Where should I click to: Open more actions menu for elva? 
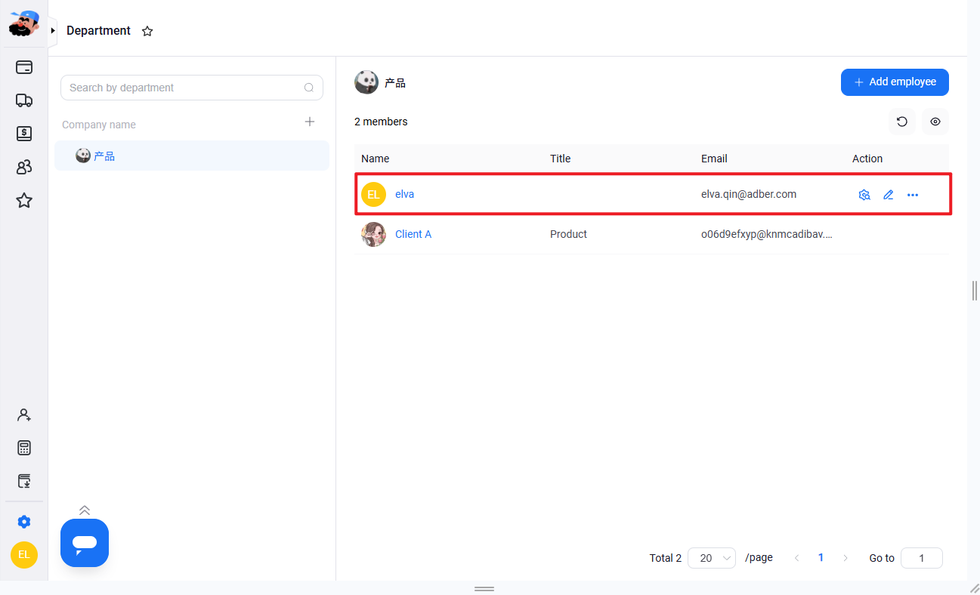point(913,195)
